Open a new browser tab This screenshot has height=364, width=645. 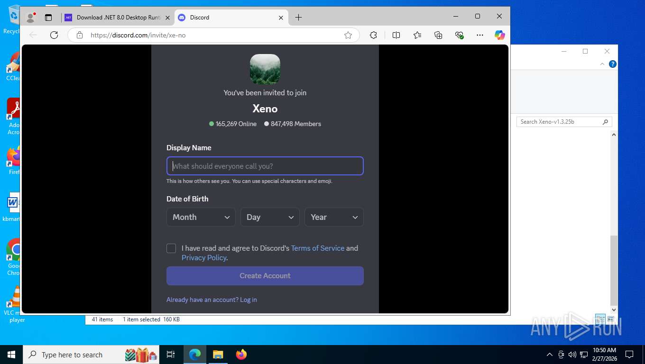point(298,18)
